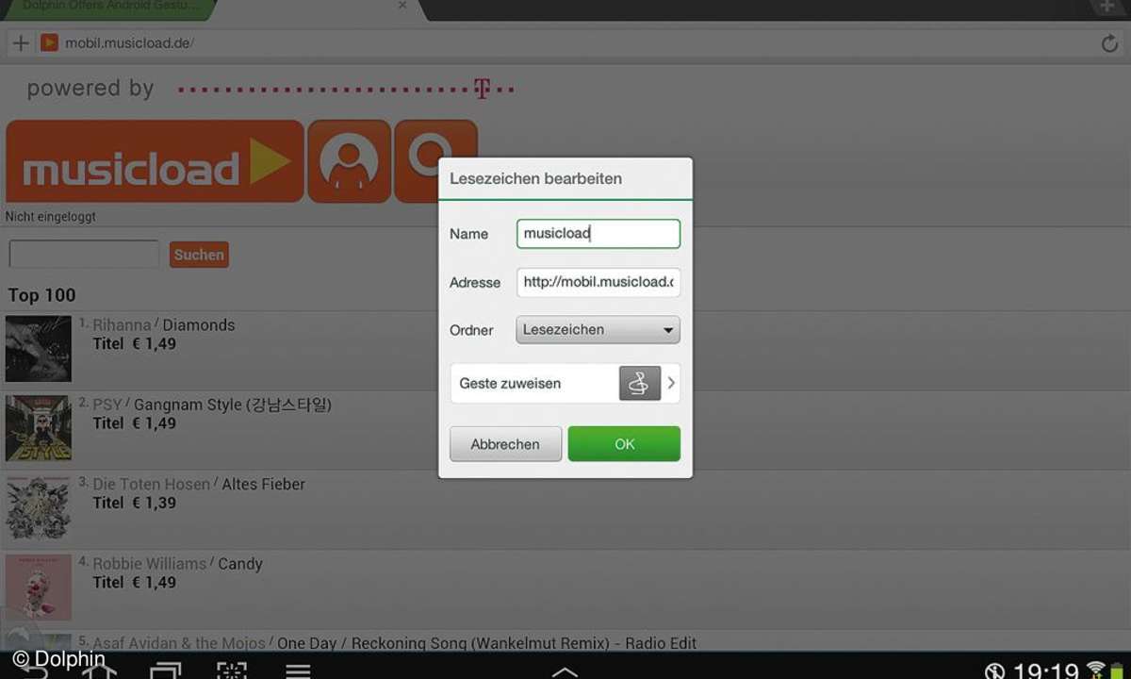Image resolution: width=1131 pixels, height=679 pixels.
Task: Open the Rihanna artist link
Action: click(x=122, y=325)
